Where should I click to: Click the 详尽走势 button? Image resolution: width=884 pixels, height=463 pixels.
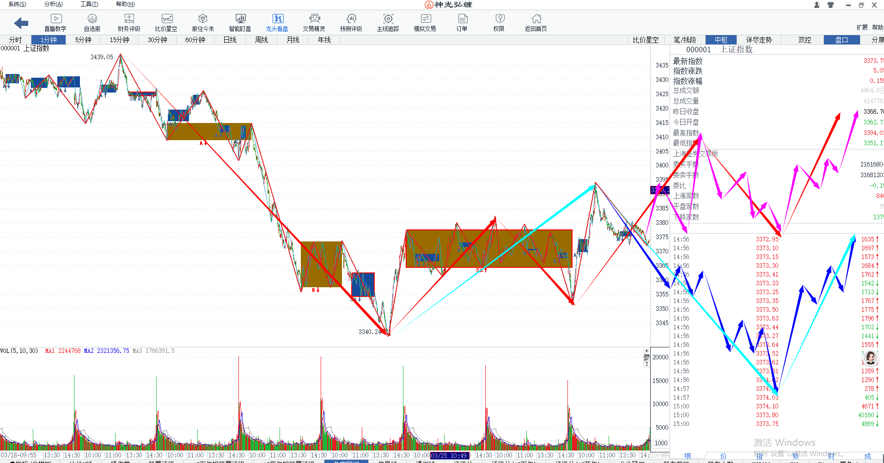pos(759,40)
